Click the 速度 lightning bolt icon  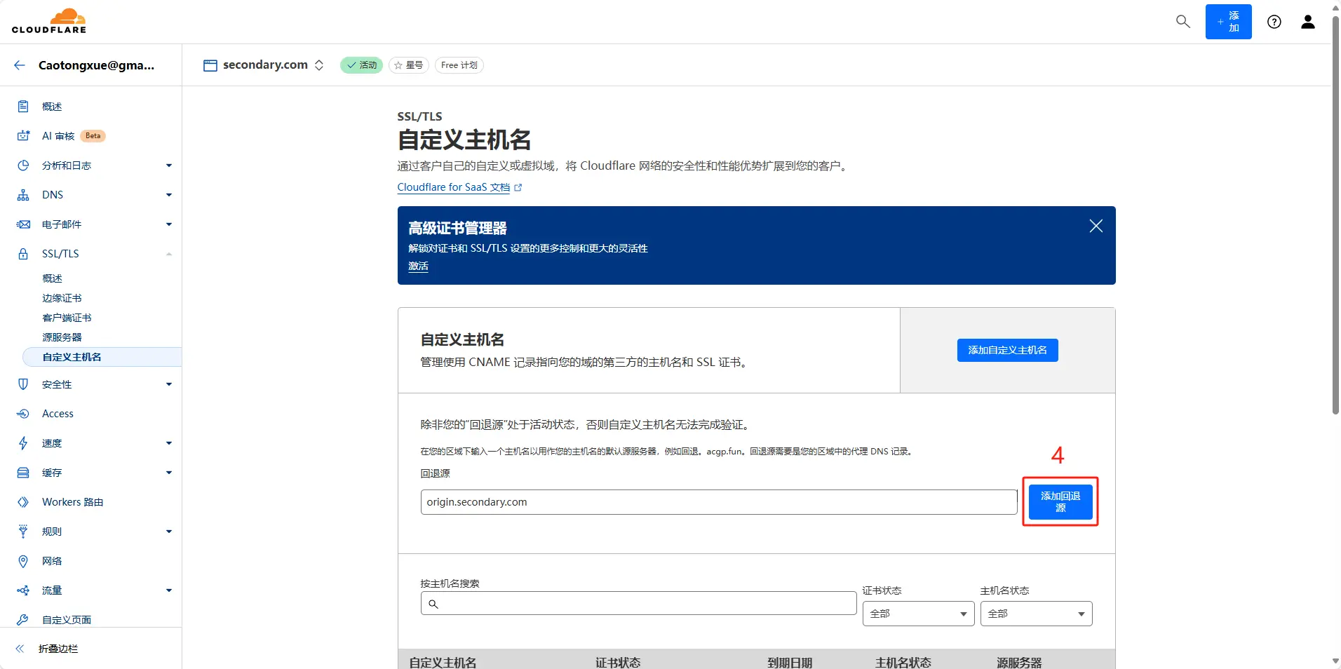click(x=23, y=443)
